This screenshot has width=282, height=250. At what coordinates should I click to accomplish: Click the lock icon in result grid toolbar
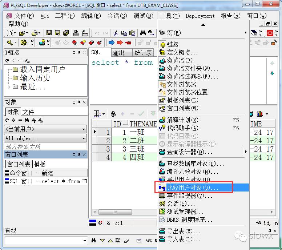pos(113,114)
